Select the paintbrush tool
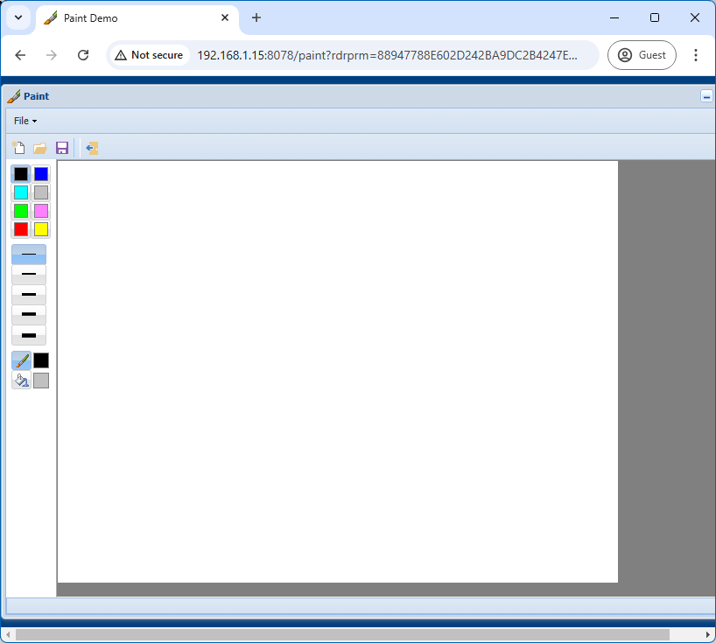 point(21,360)
